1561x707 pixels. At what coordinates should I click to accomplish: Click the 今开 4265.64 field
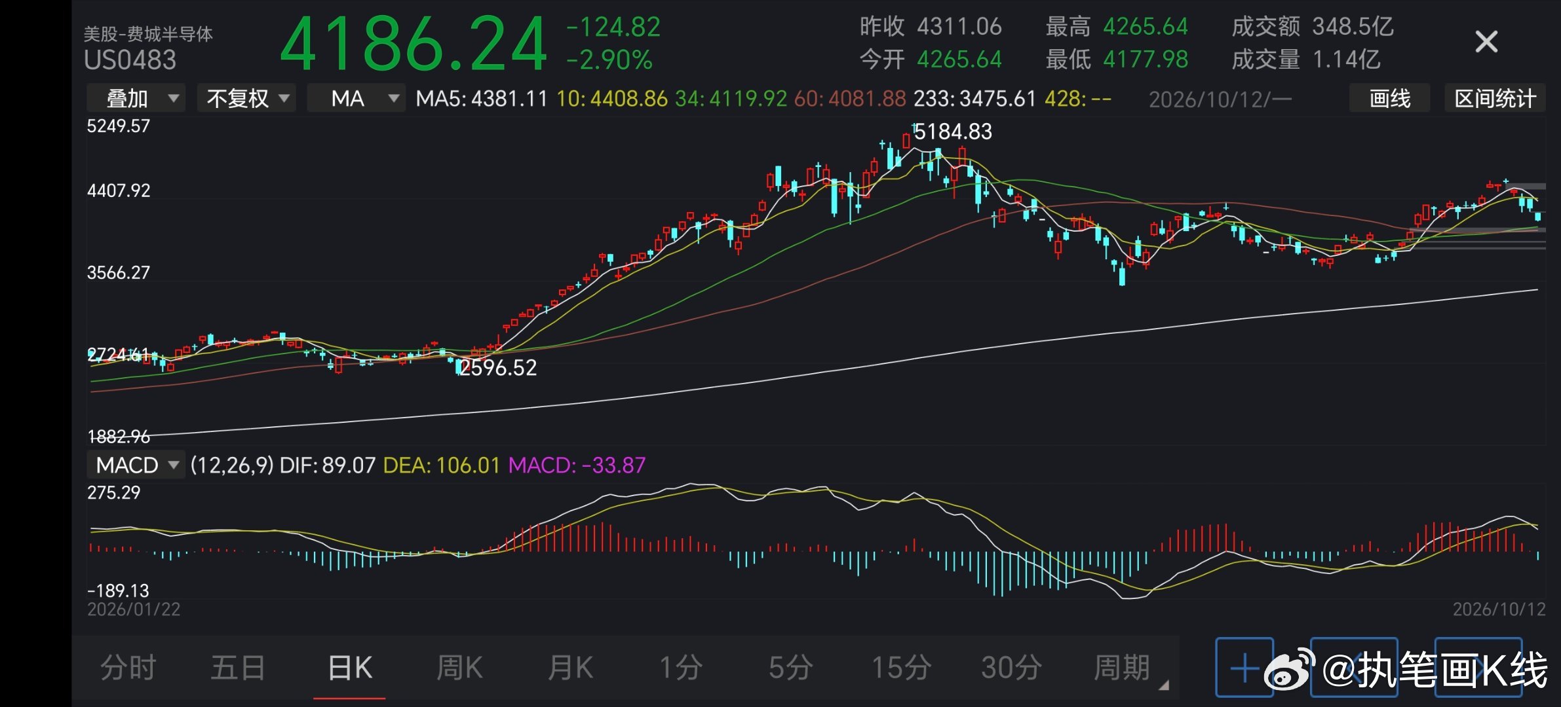coord(931,60)
